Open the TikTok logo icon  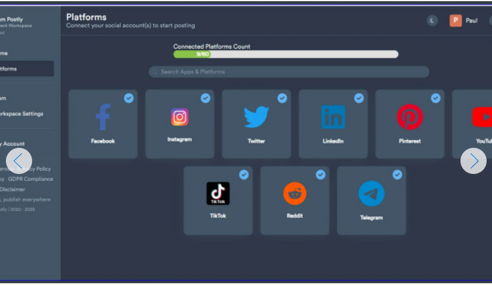pyautogui.click(x=218, y=194)
